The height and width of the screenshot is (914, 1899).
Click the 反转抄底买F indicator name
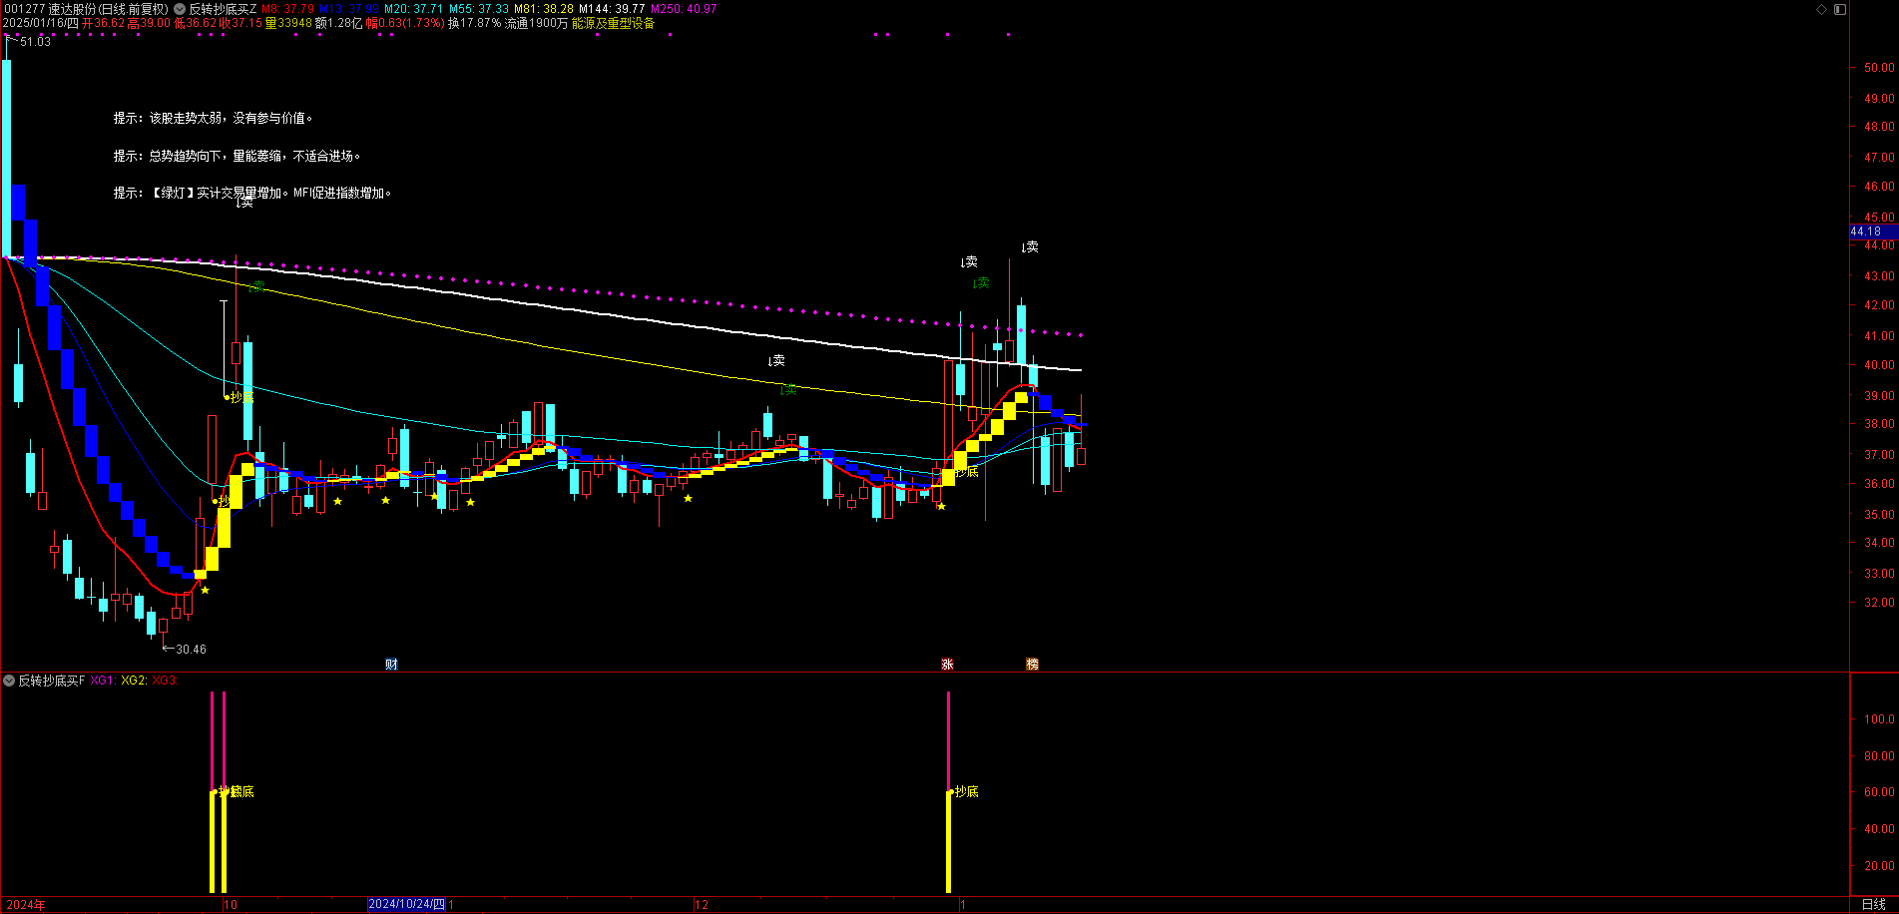52,681
